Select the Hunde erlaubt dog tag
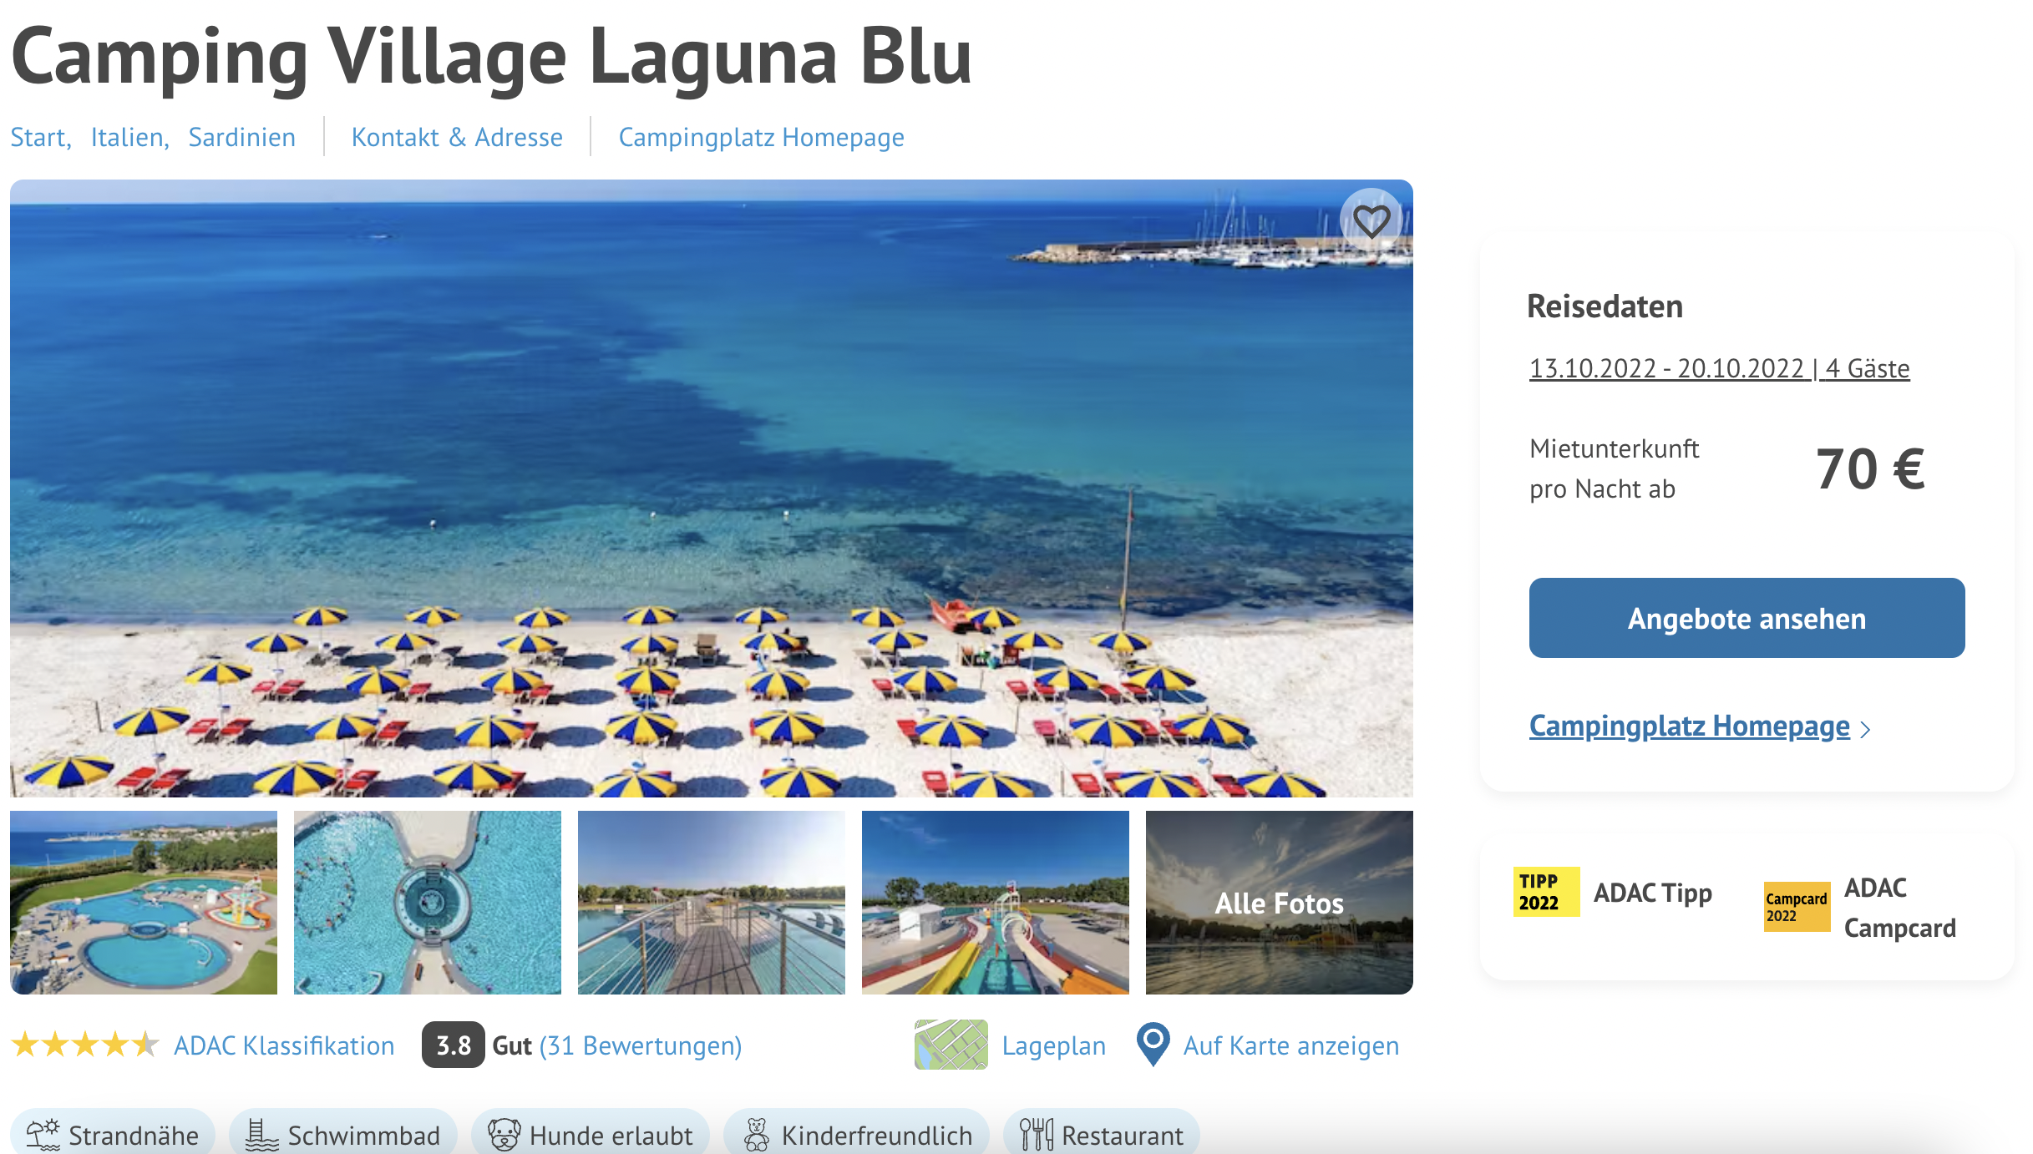Screen dimensions: 2033x1154 coord(591,1135)
